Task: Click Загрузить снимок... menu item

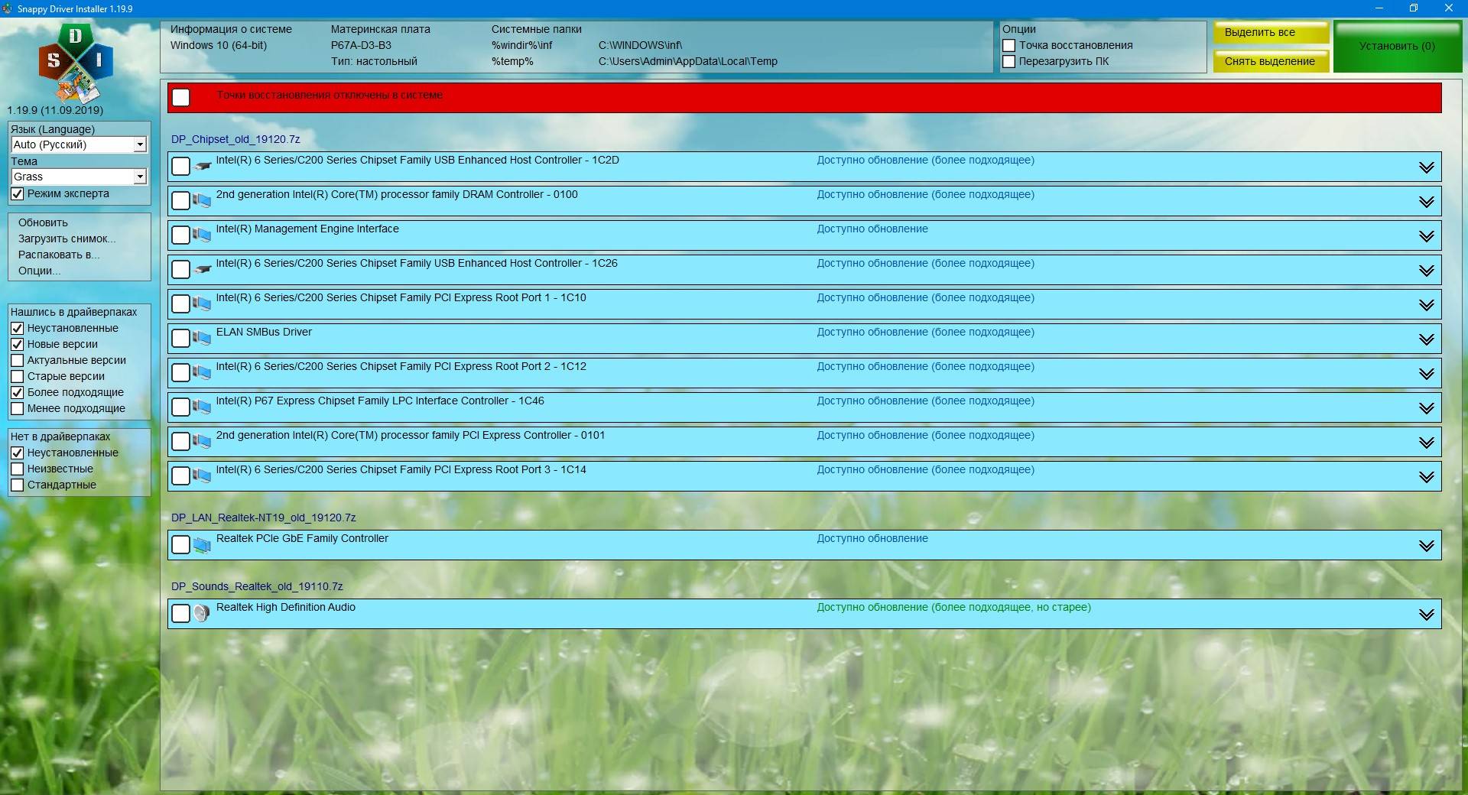Action: pyautogui.click(x=67, y=238)
